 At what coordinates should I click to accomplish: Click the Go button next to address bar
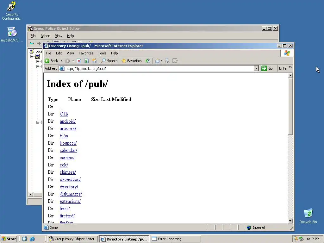point(267,68)
